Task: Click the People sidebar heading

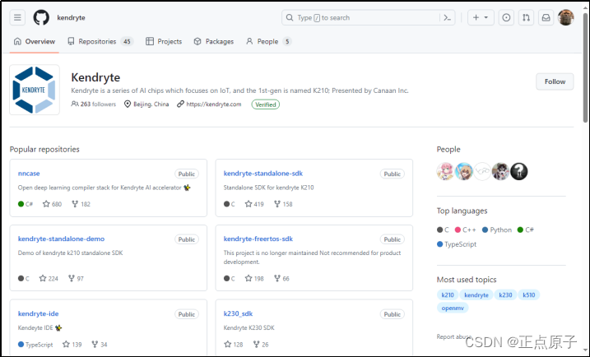Action: [448, 150]
